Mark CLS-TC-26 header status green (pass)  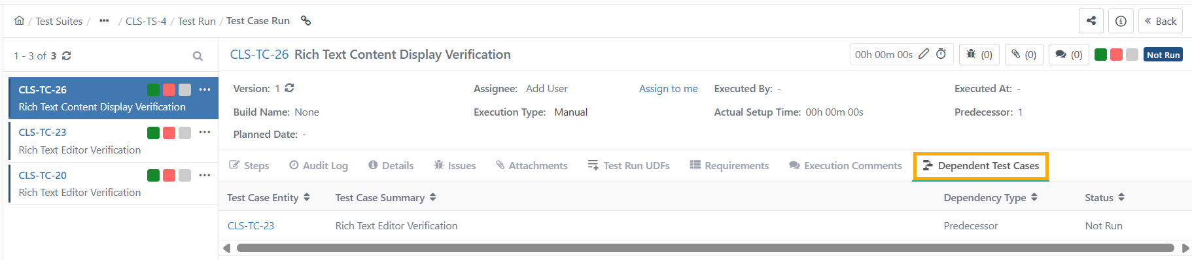(1101, 55)
